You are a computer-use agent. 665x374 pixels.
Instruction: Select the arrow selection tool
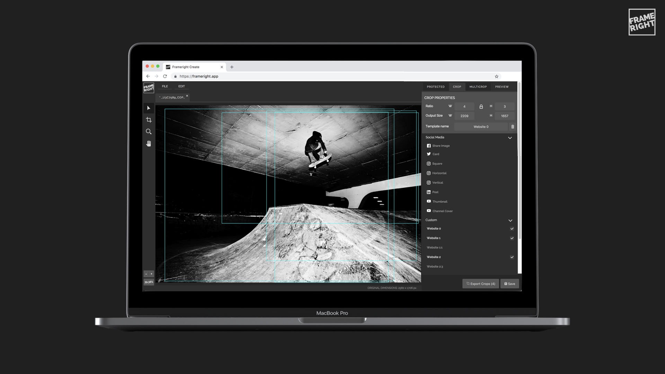pos(149,108)
